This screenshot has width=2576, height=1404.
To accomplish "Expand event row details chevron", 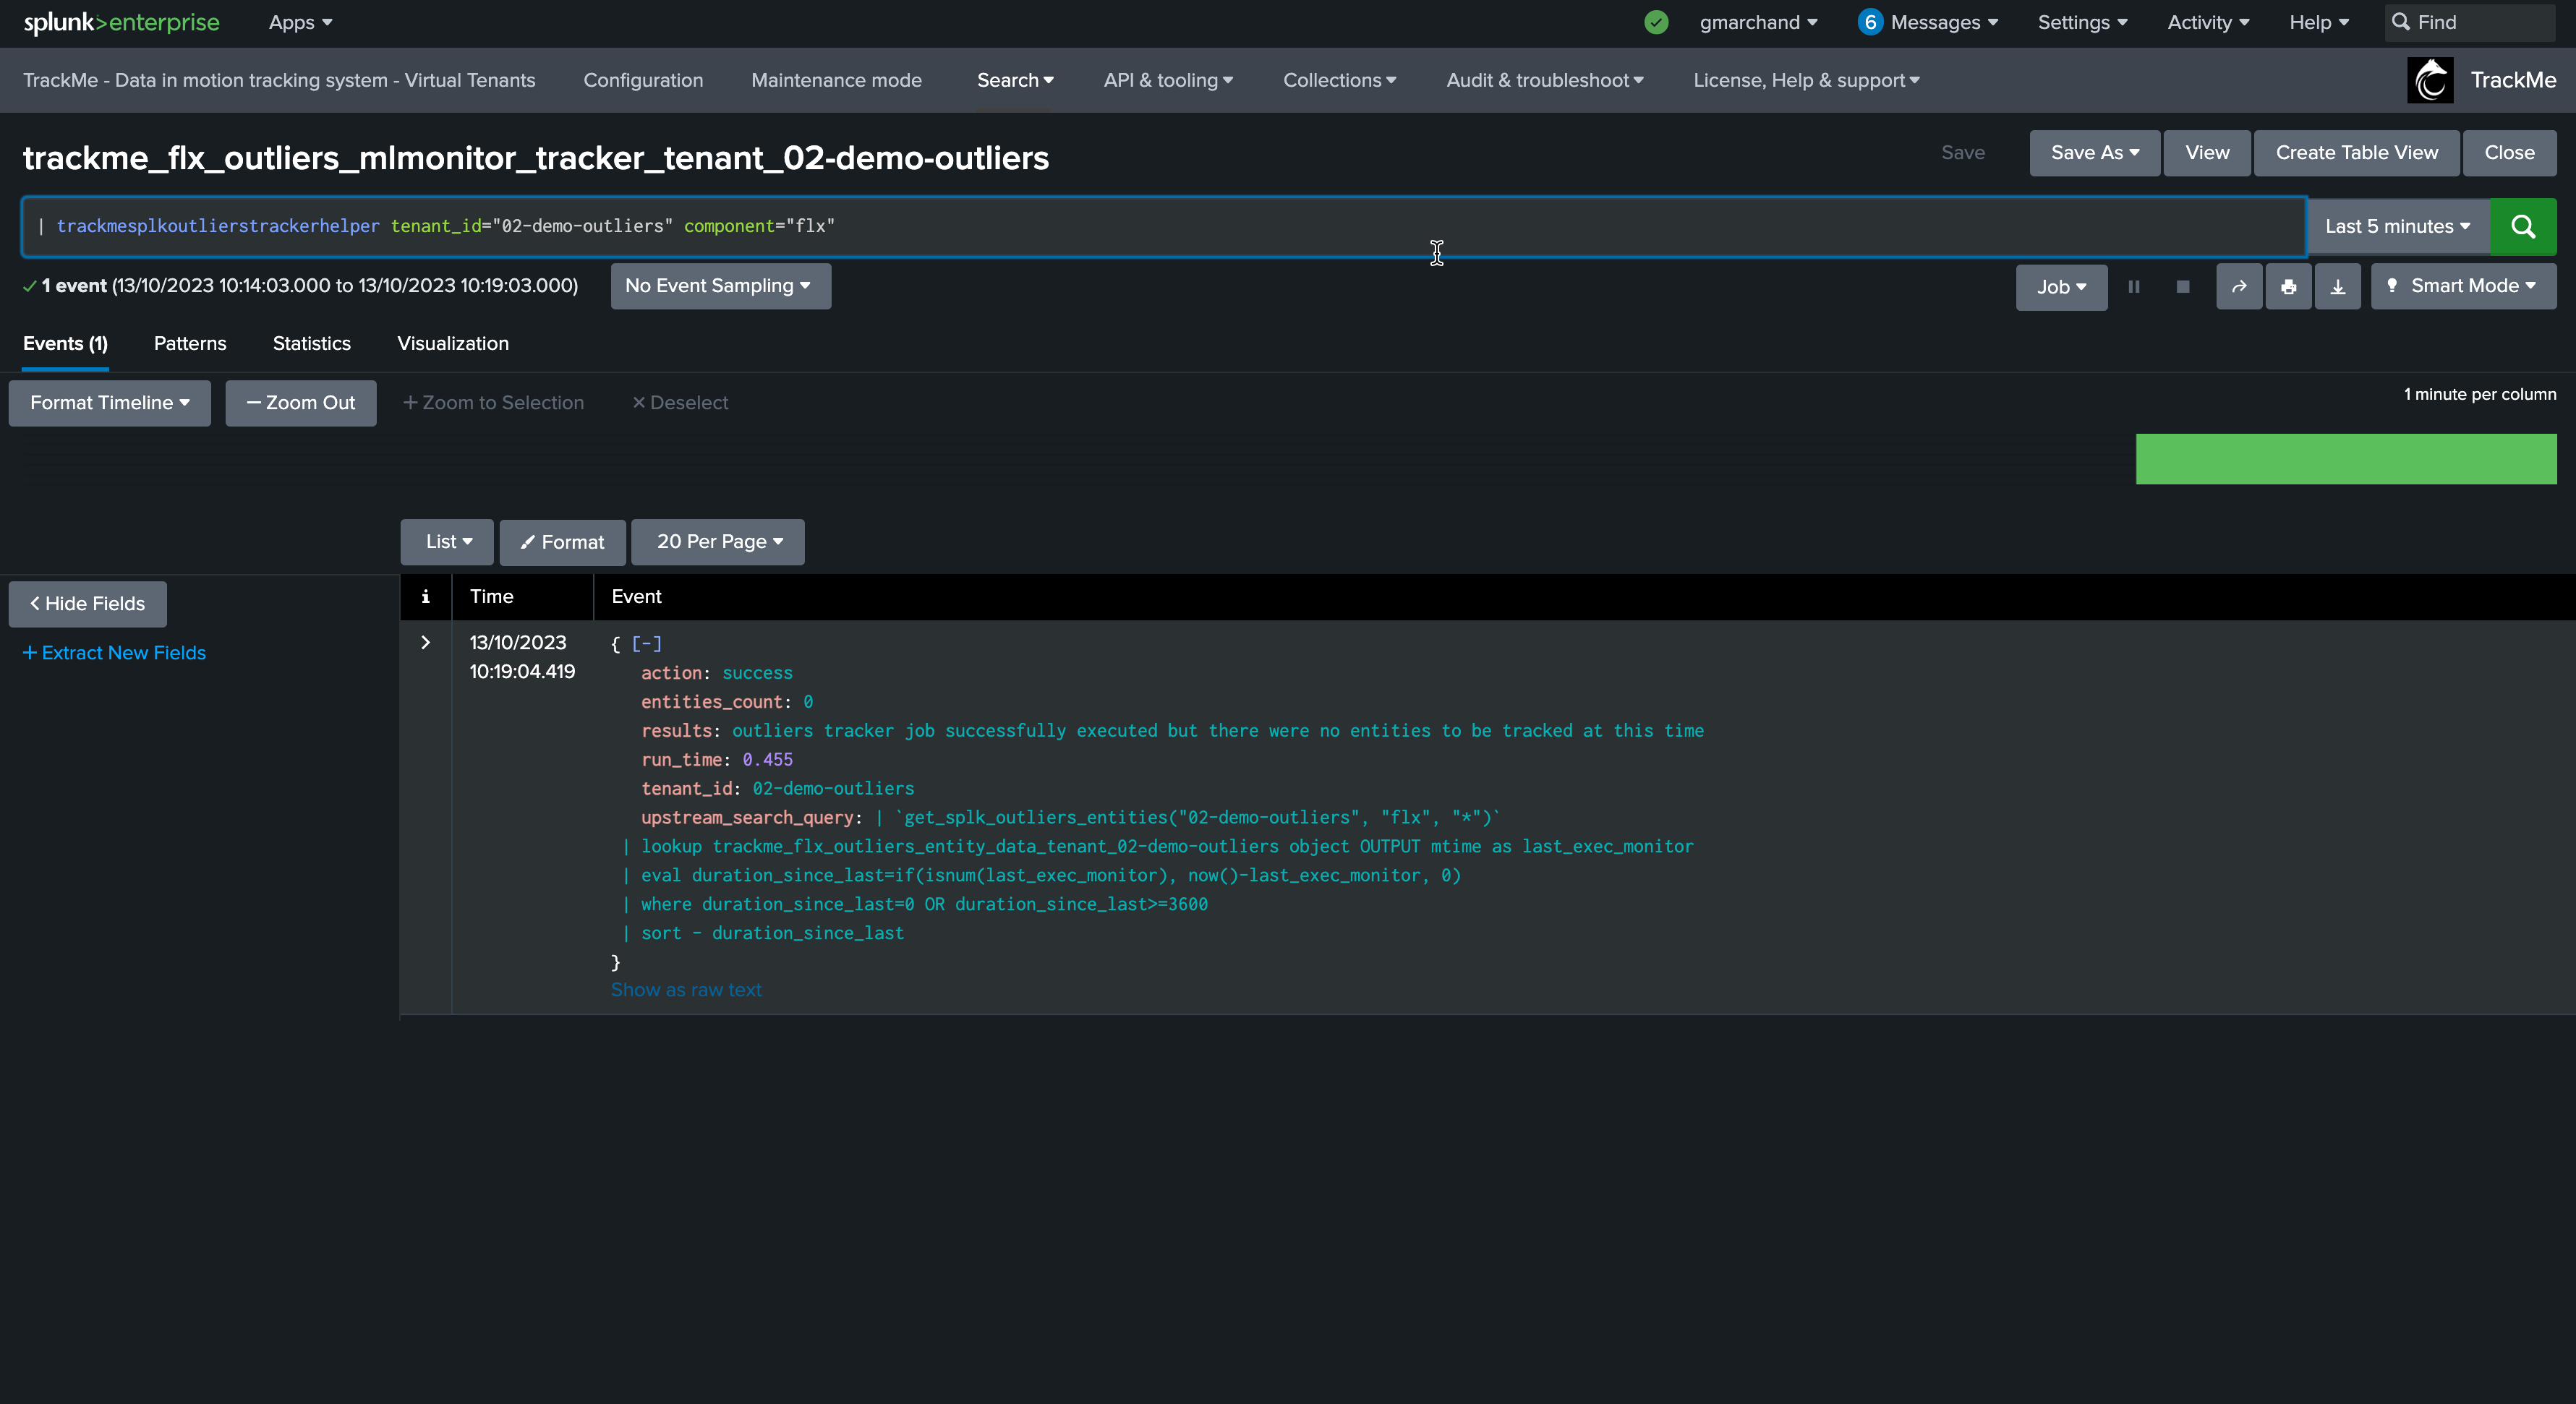I will pyautogui.click(x=425, y=643).
